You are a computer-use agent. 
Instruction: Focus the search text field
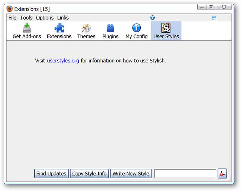(x=185, y=173)
